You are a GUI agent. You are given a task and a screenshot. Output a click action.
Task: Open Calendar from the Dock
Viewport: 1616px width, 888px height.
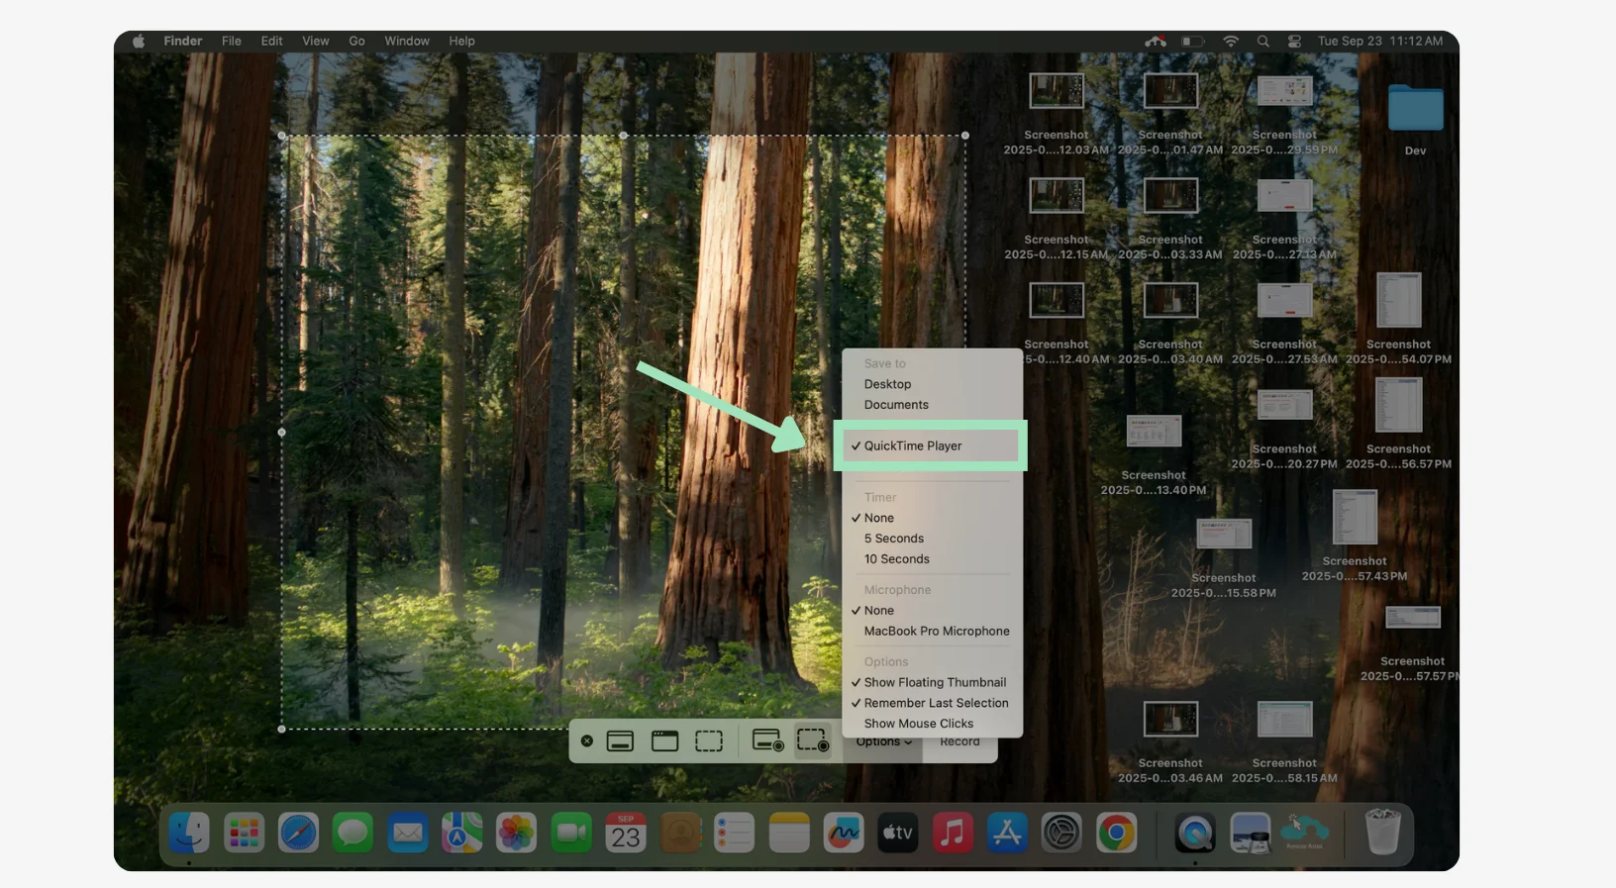pos(626,833)
